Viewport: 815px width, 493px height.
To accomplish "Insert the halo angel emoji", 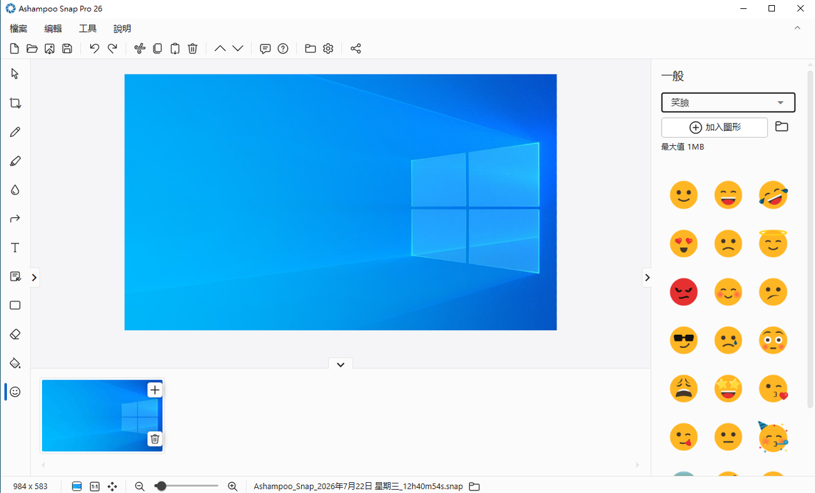I will [774, 243].
